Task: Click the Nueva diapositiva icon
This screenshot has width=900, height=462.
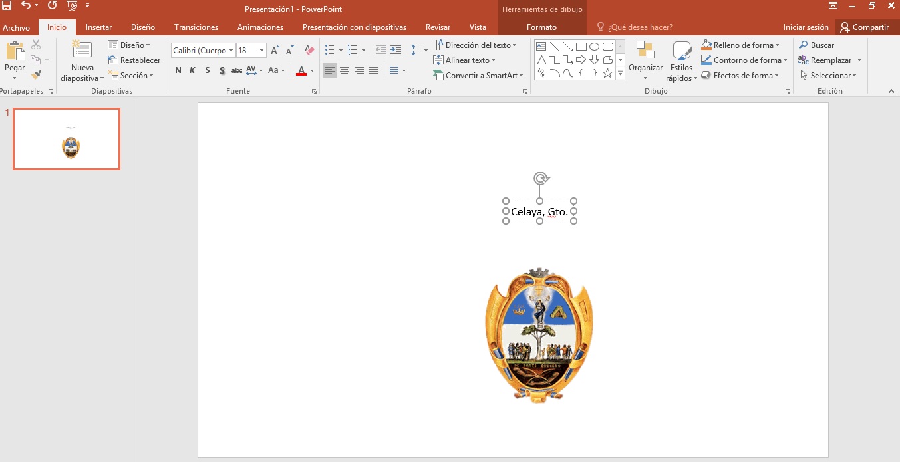Action: coord(82,51)
